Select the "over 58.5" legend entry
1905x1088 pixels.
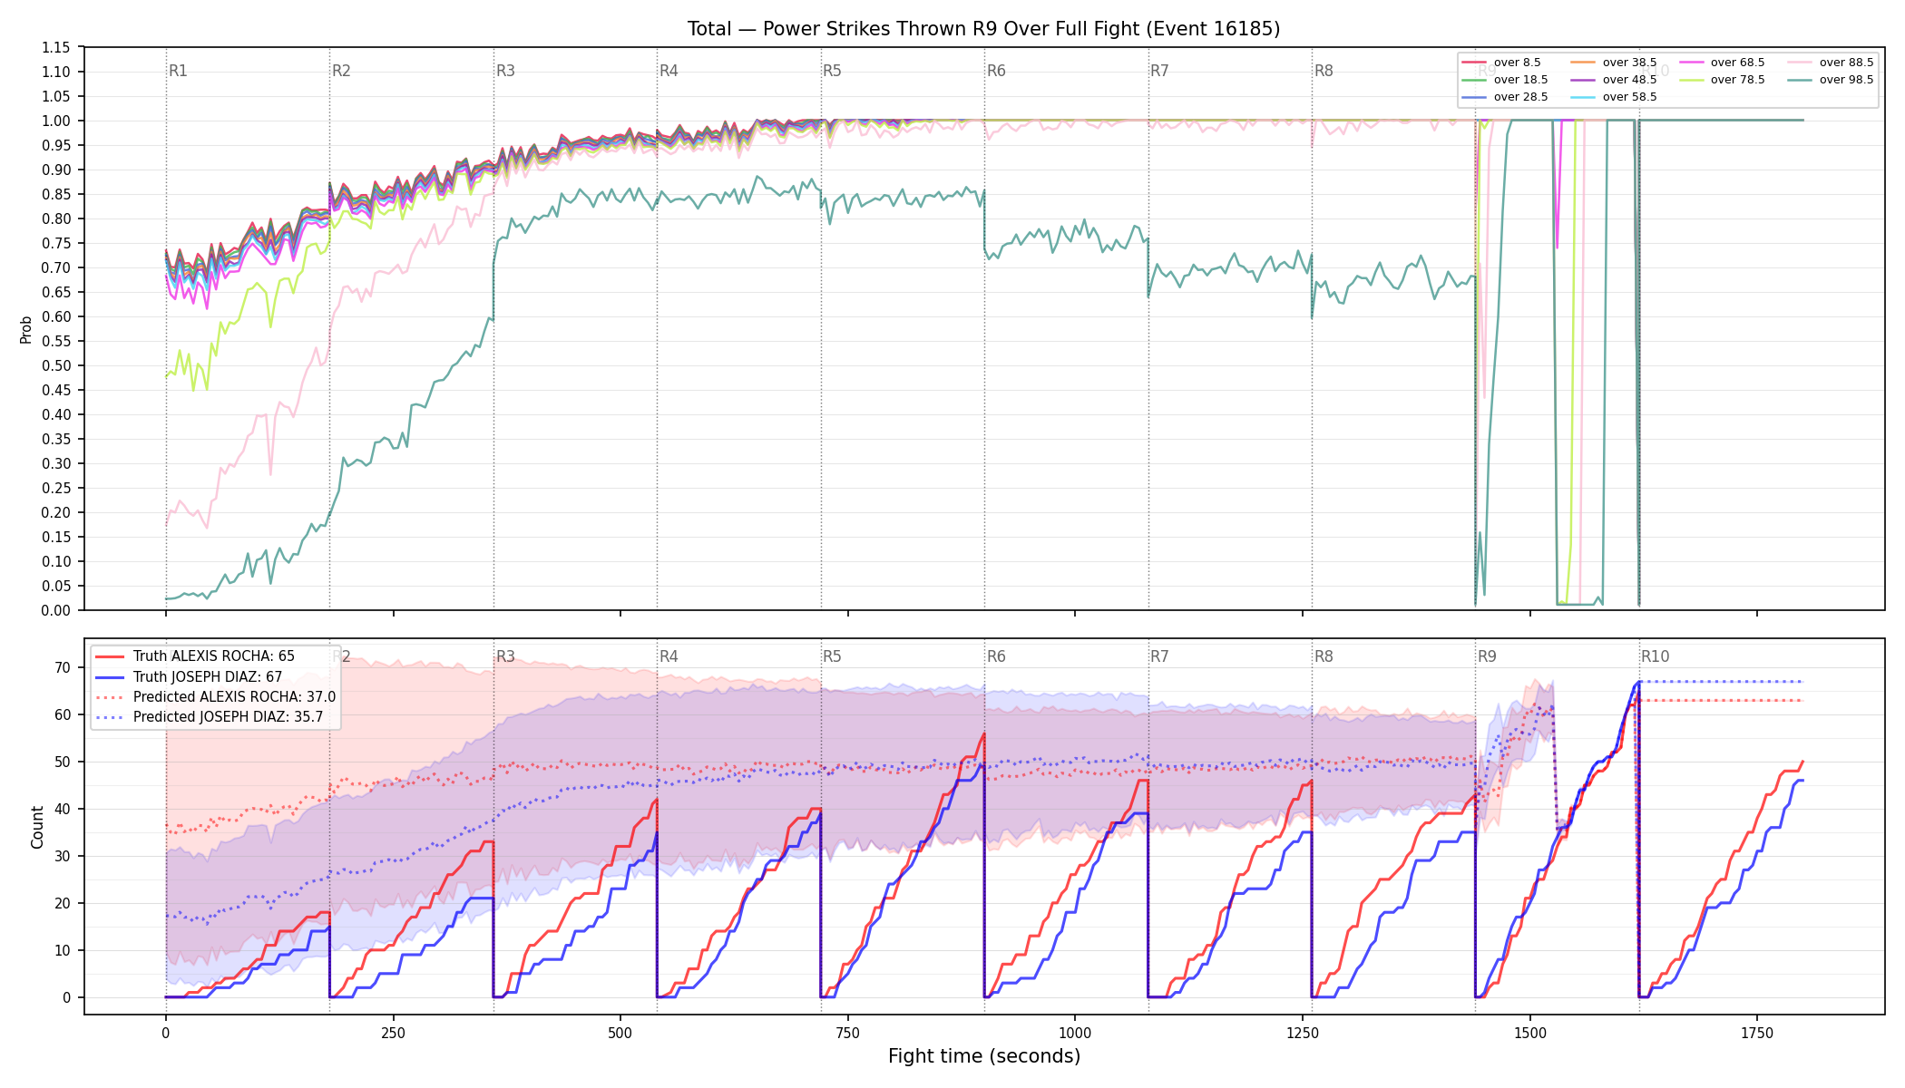click(1614, 97)
